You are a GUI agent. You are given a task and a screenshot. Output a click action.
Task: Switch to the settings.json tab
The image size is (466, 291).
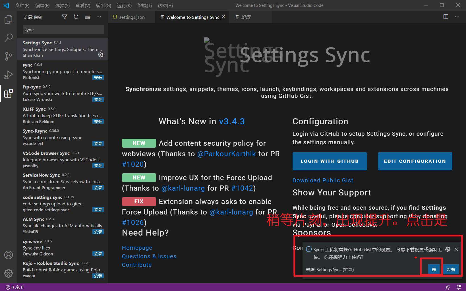point(132,17)
